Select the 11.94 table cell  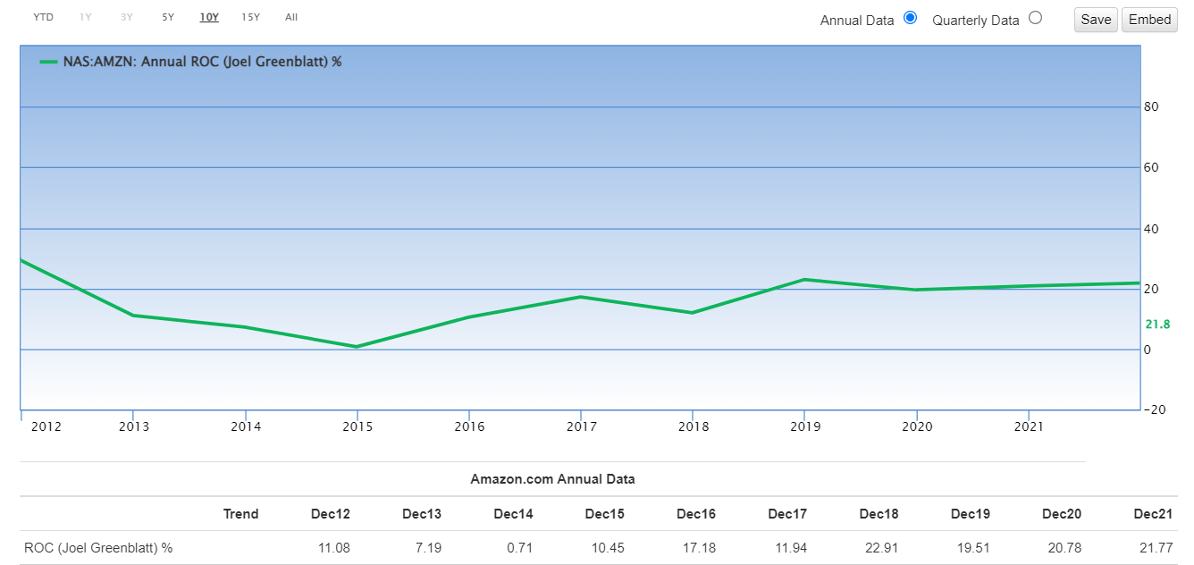click(792, 548)
